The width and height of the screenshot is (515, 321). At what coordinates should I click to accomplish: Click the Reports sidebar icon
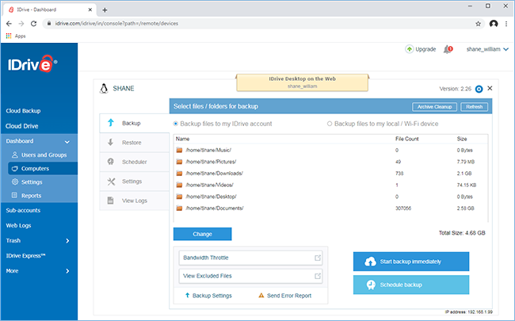(x=14, y=195)
